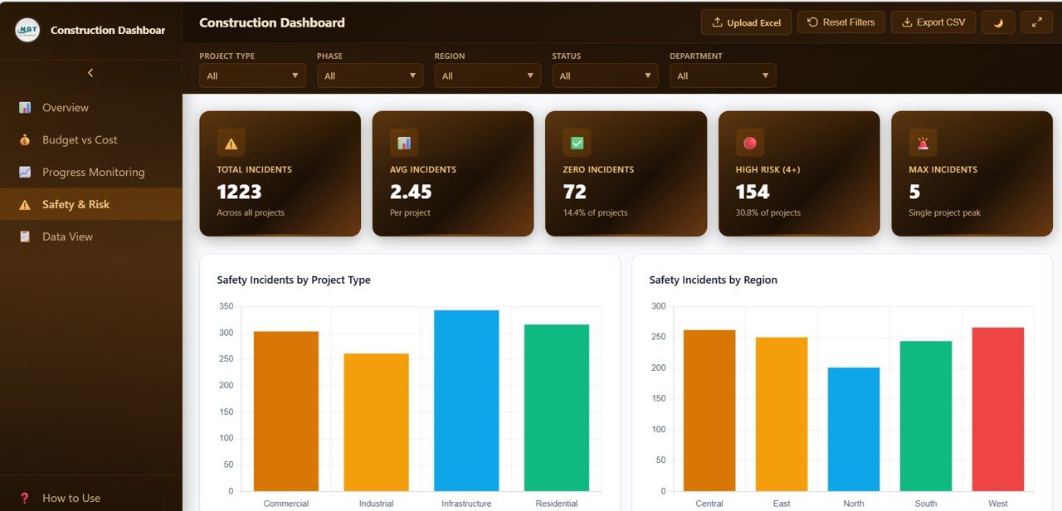Click the question mark icon beside How to Use
1062x511 pixels.
(x=25, y=498)
